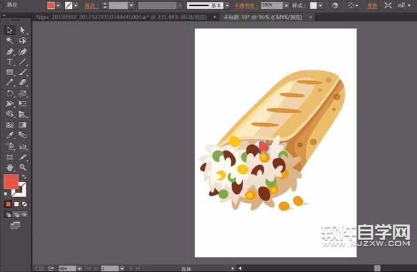Viewport: 417px width, 272px height.
Task: Select the Shape Builder tool
Action: point(10,114)
